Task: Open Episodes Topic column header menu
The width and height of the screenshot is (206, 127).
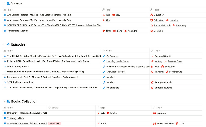Action: (x=176, y=51)
